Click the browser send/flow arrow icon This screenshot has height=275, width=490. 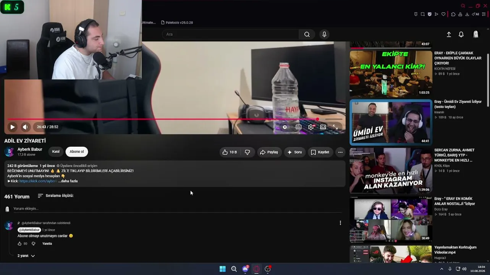tap(437, 14)
